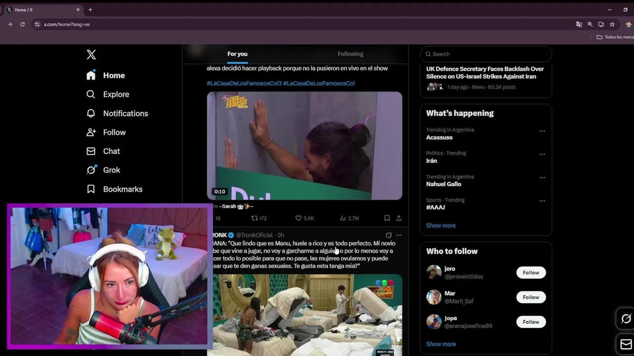Open the Todos los marcadores folder
Screen dimensions: 634x356
click(616, 37)
